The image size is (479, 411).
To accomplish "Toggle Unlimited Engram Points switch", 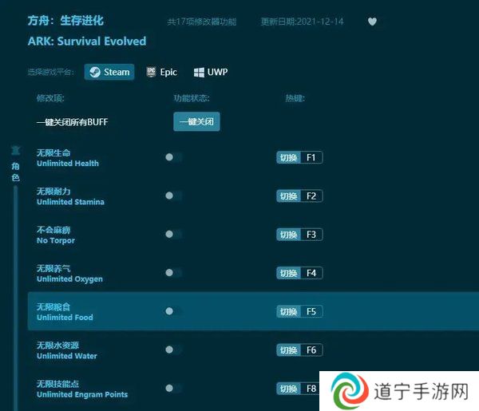I will [174, 388].
